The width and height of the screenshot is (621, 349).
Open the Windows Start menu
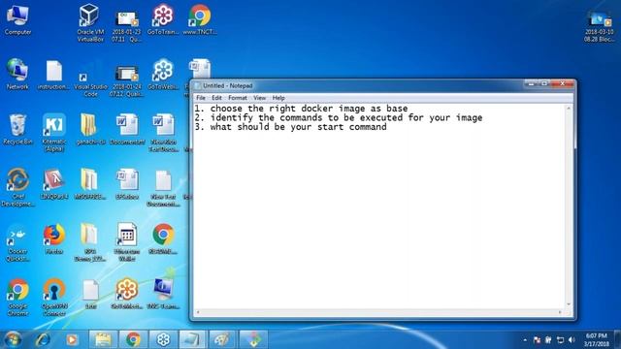tap(13, 339)
